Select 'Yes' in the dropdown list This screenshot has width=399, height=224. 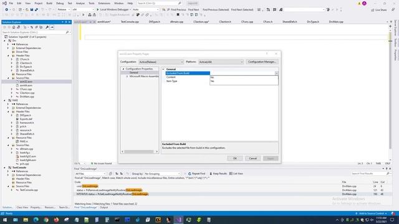(x=244, y=81)
